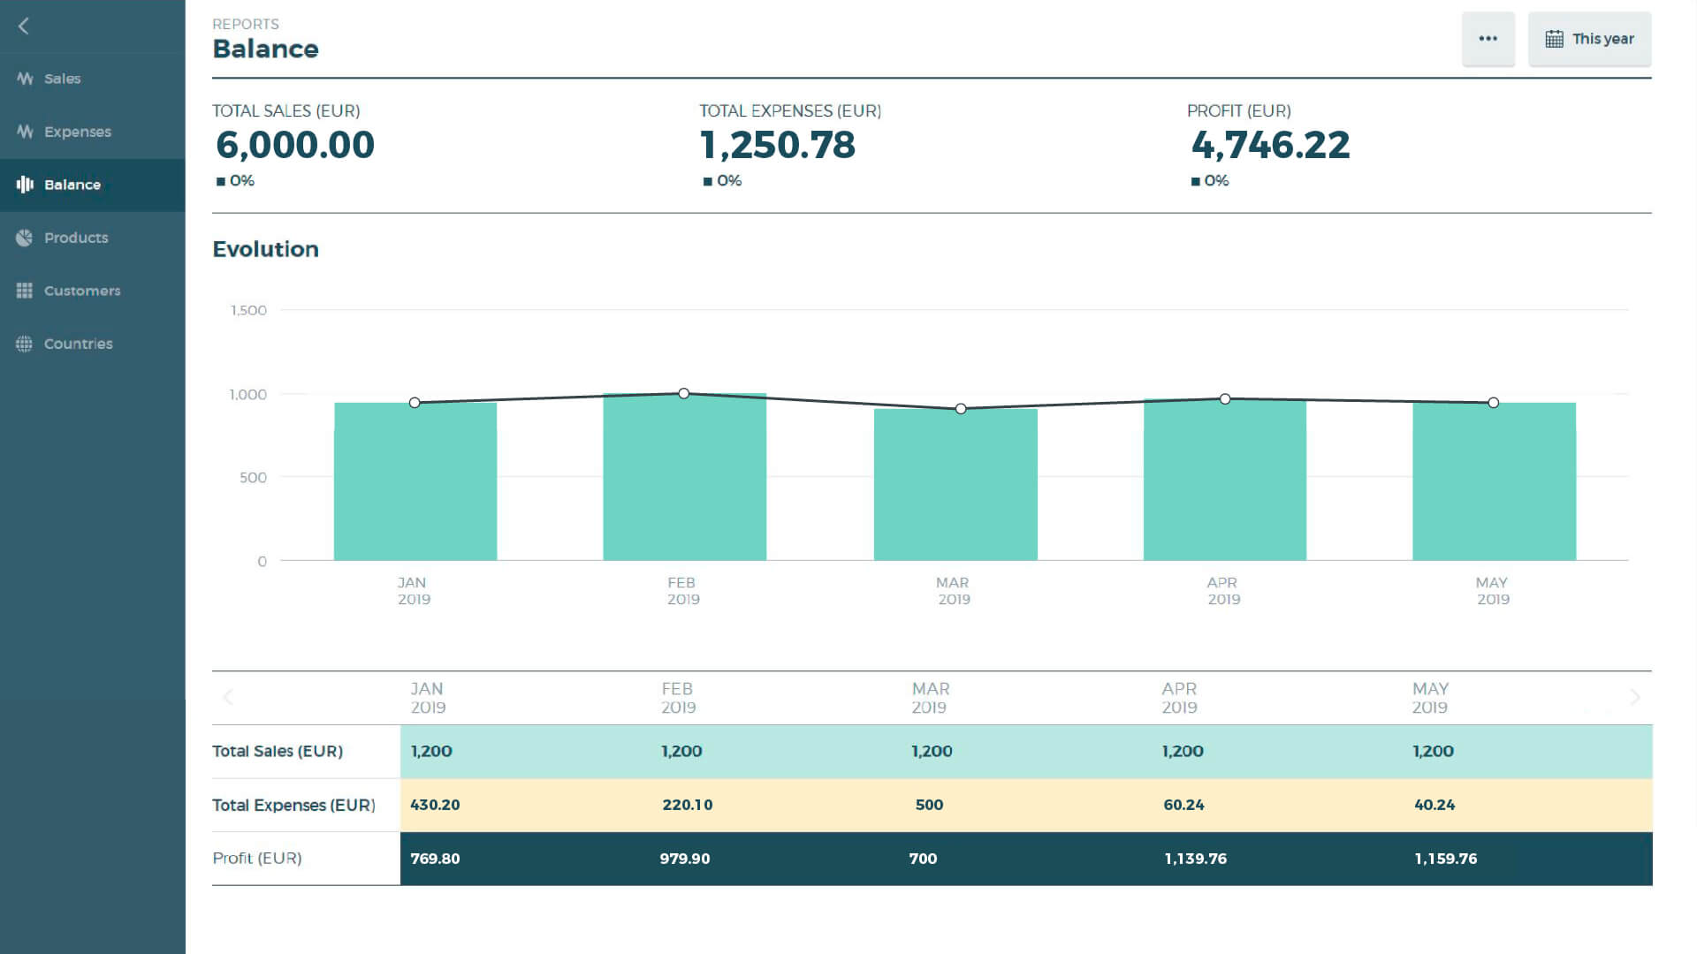Click the 979.90 February profit cell
Image resolution: width=1697 pixels, height=954 pixels.
[685, 859]
